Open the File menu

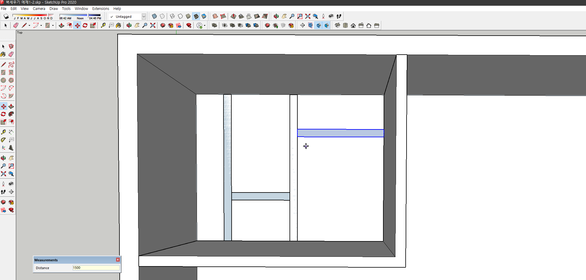coord(4,8)
